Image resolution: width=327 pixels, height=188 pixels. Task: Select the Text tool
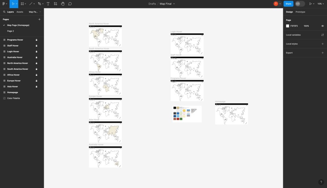click(48, 4)
